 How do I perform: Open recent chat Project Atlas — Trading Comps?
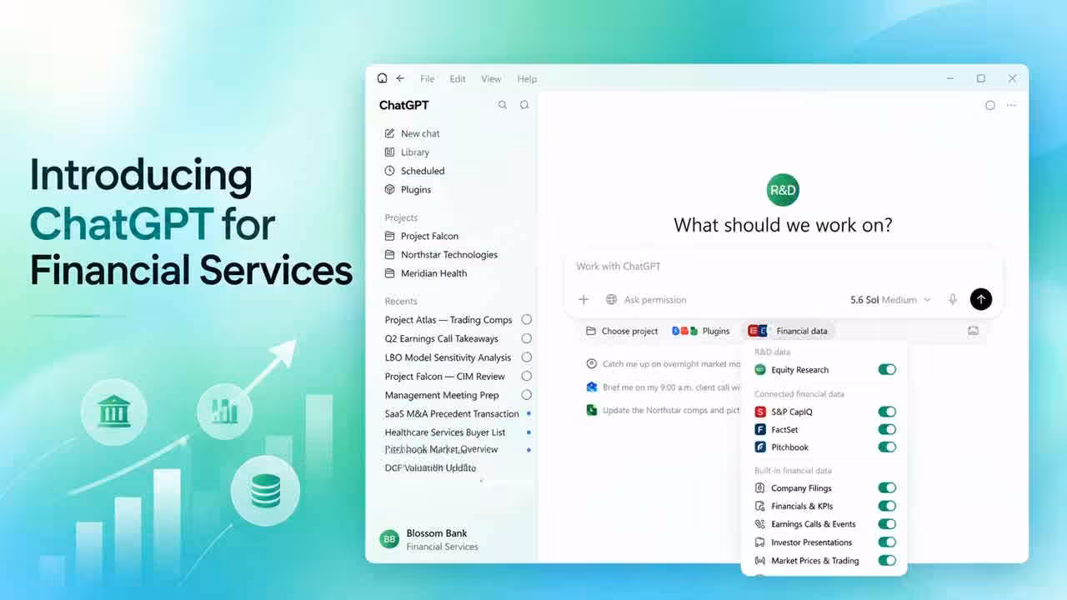click(448, 320)
